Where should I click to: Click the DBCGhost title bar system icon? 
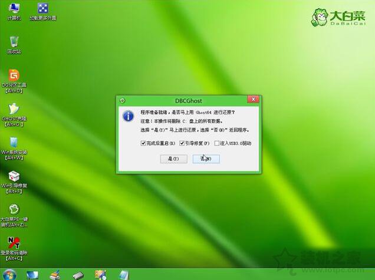[122, 100]
